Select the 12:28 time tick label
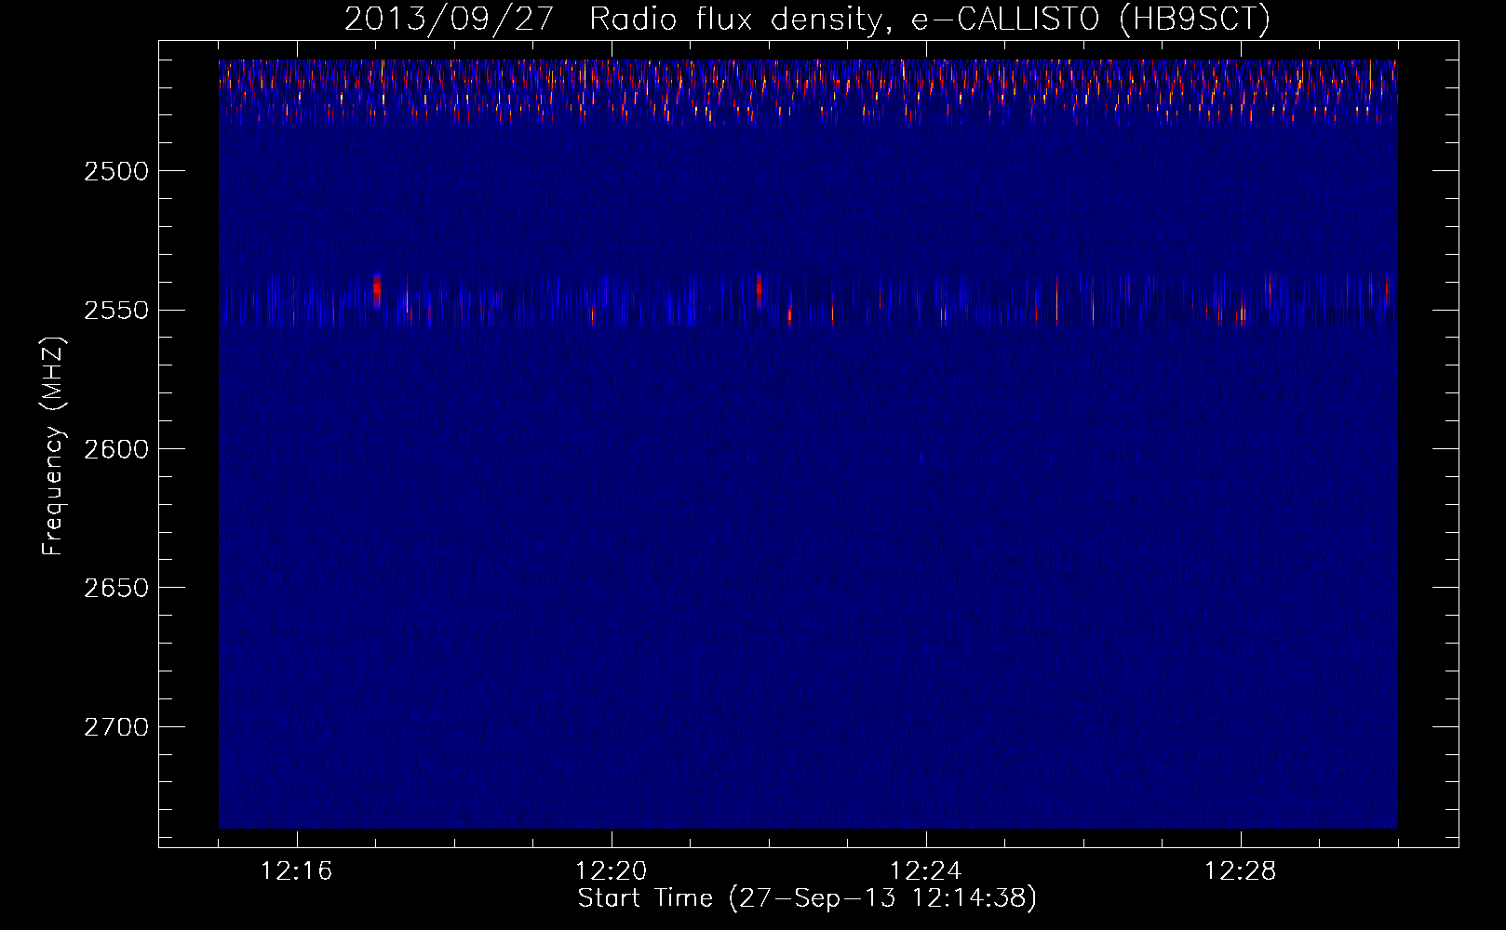1506x930 pixels. [1241, 871]
